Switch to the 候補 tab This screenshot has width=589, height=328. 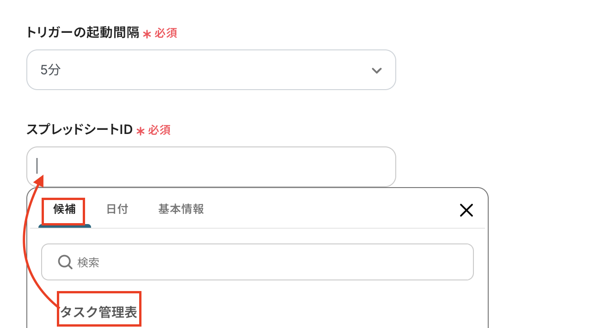[x=64, y=209]
